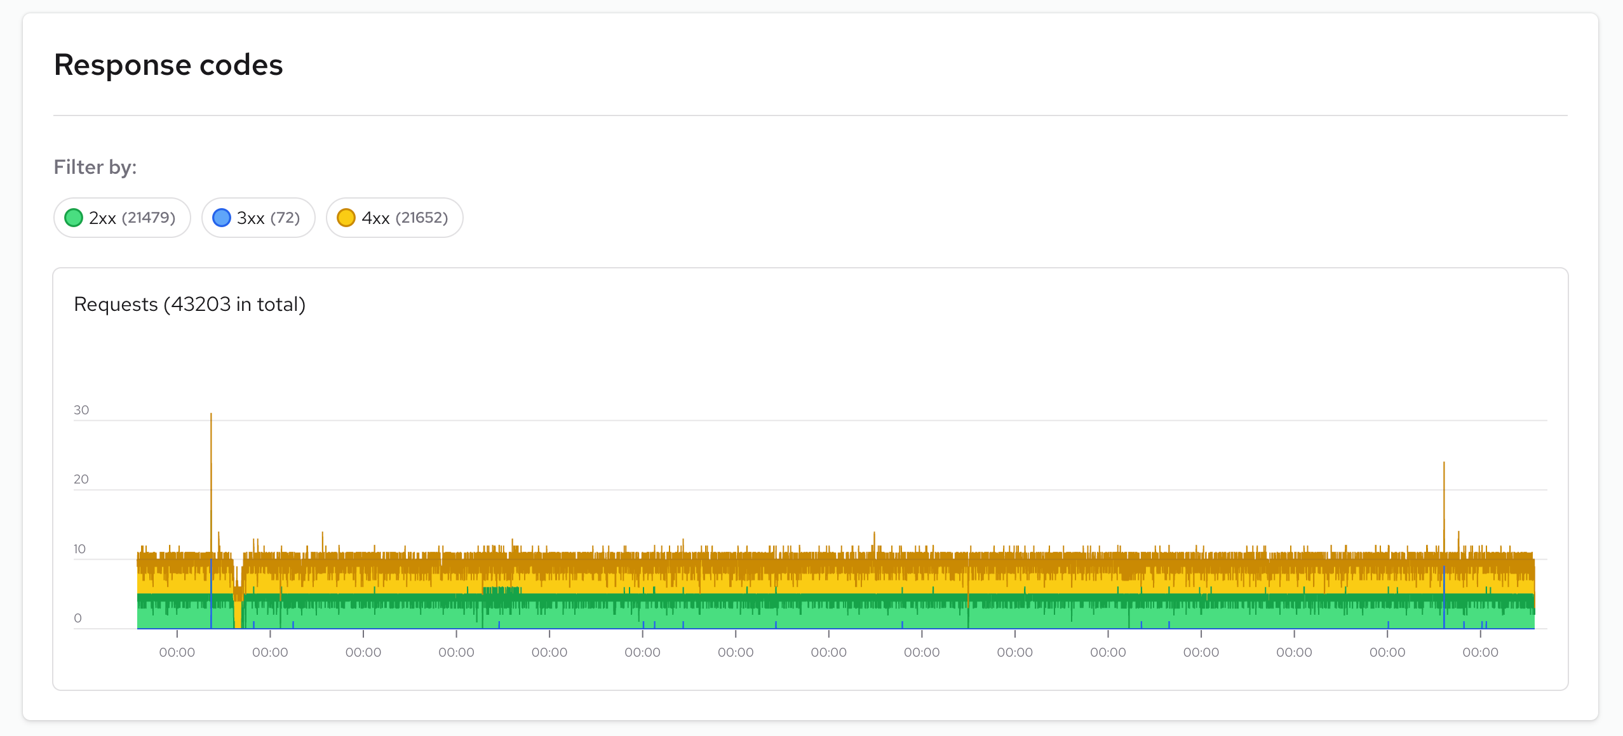Click the yellow 4xx status indicator dot
This screenshot has width=1623, height=736.
click(347, 218)
